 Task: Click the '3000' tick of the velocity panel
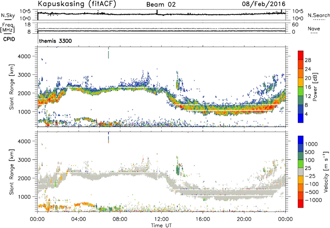coord(24,160)
